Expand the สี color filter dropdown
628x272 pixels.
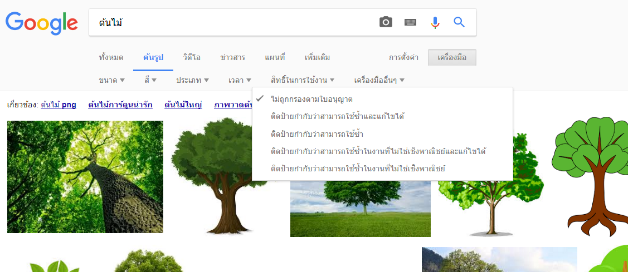coord(150,80)
